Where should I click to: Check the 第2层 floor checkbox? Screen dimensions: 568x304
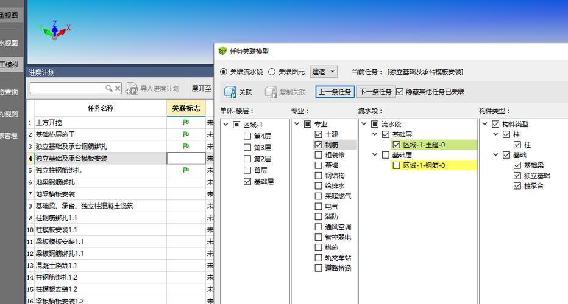click(247, 159)
